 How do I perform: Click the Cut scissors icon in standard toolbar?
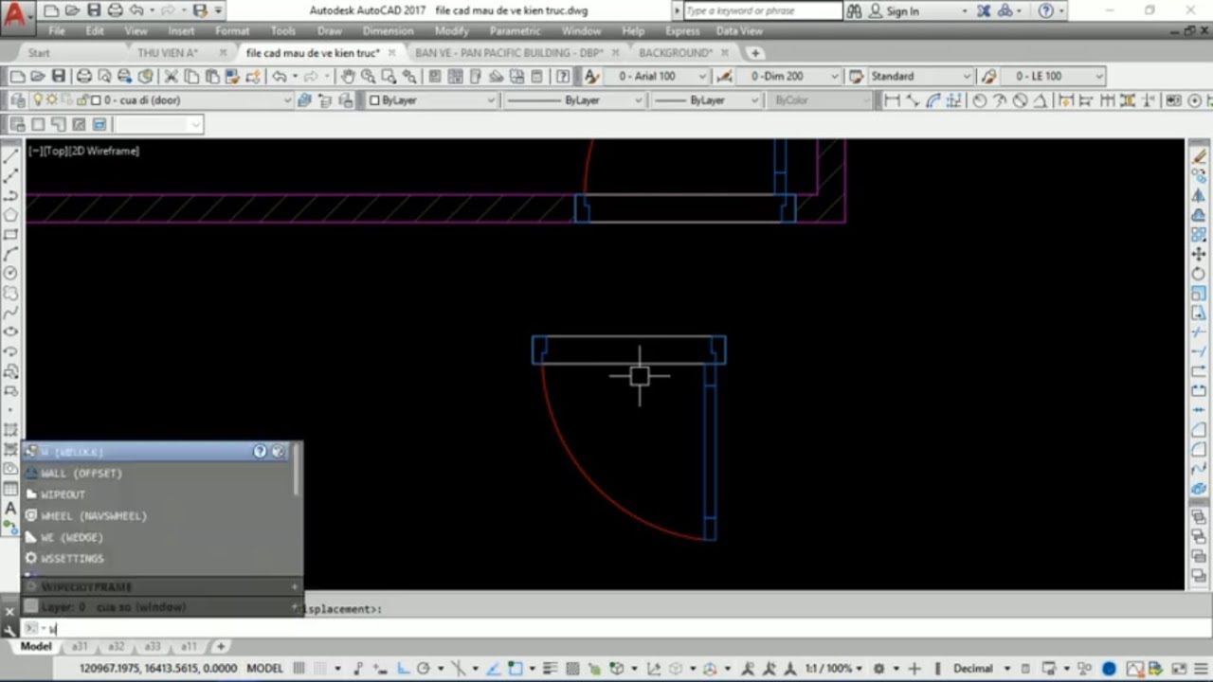pos(172,77)
